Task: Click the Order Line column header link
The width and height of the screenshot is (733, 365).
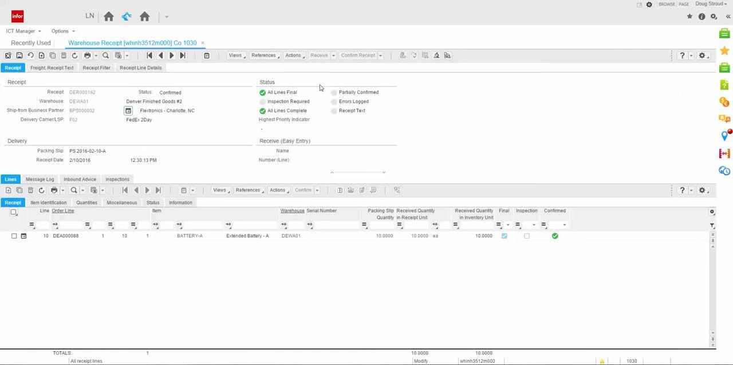Action: coord(62,211)
